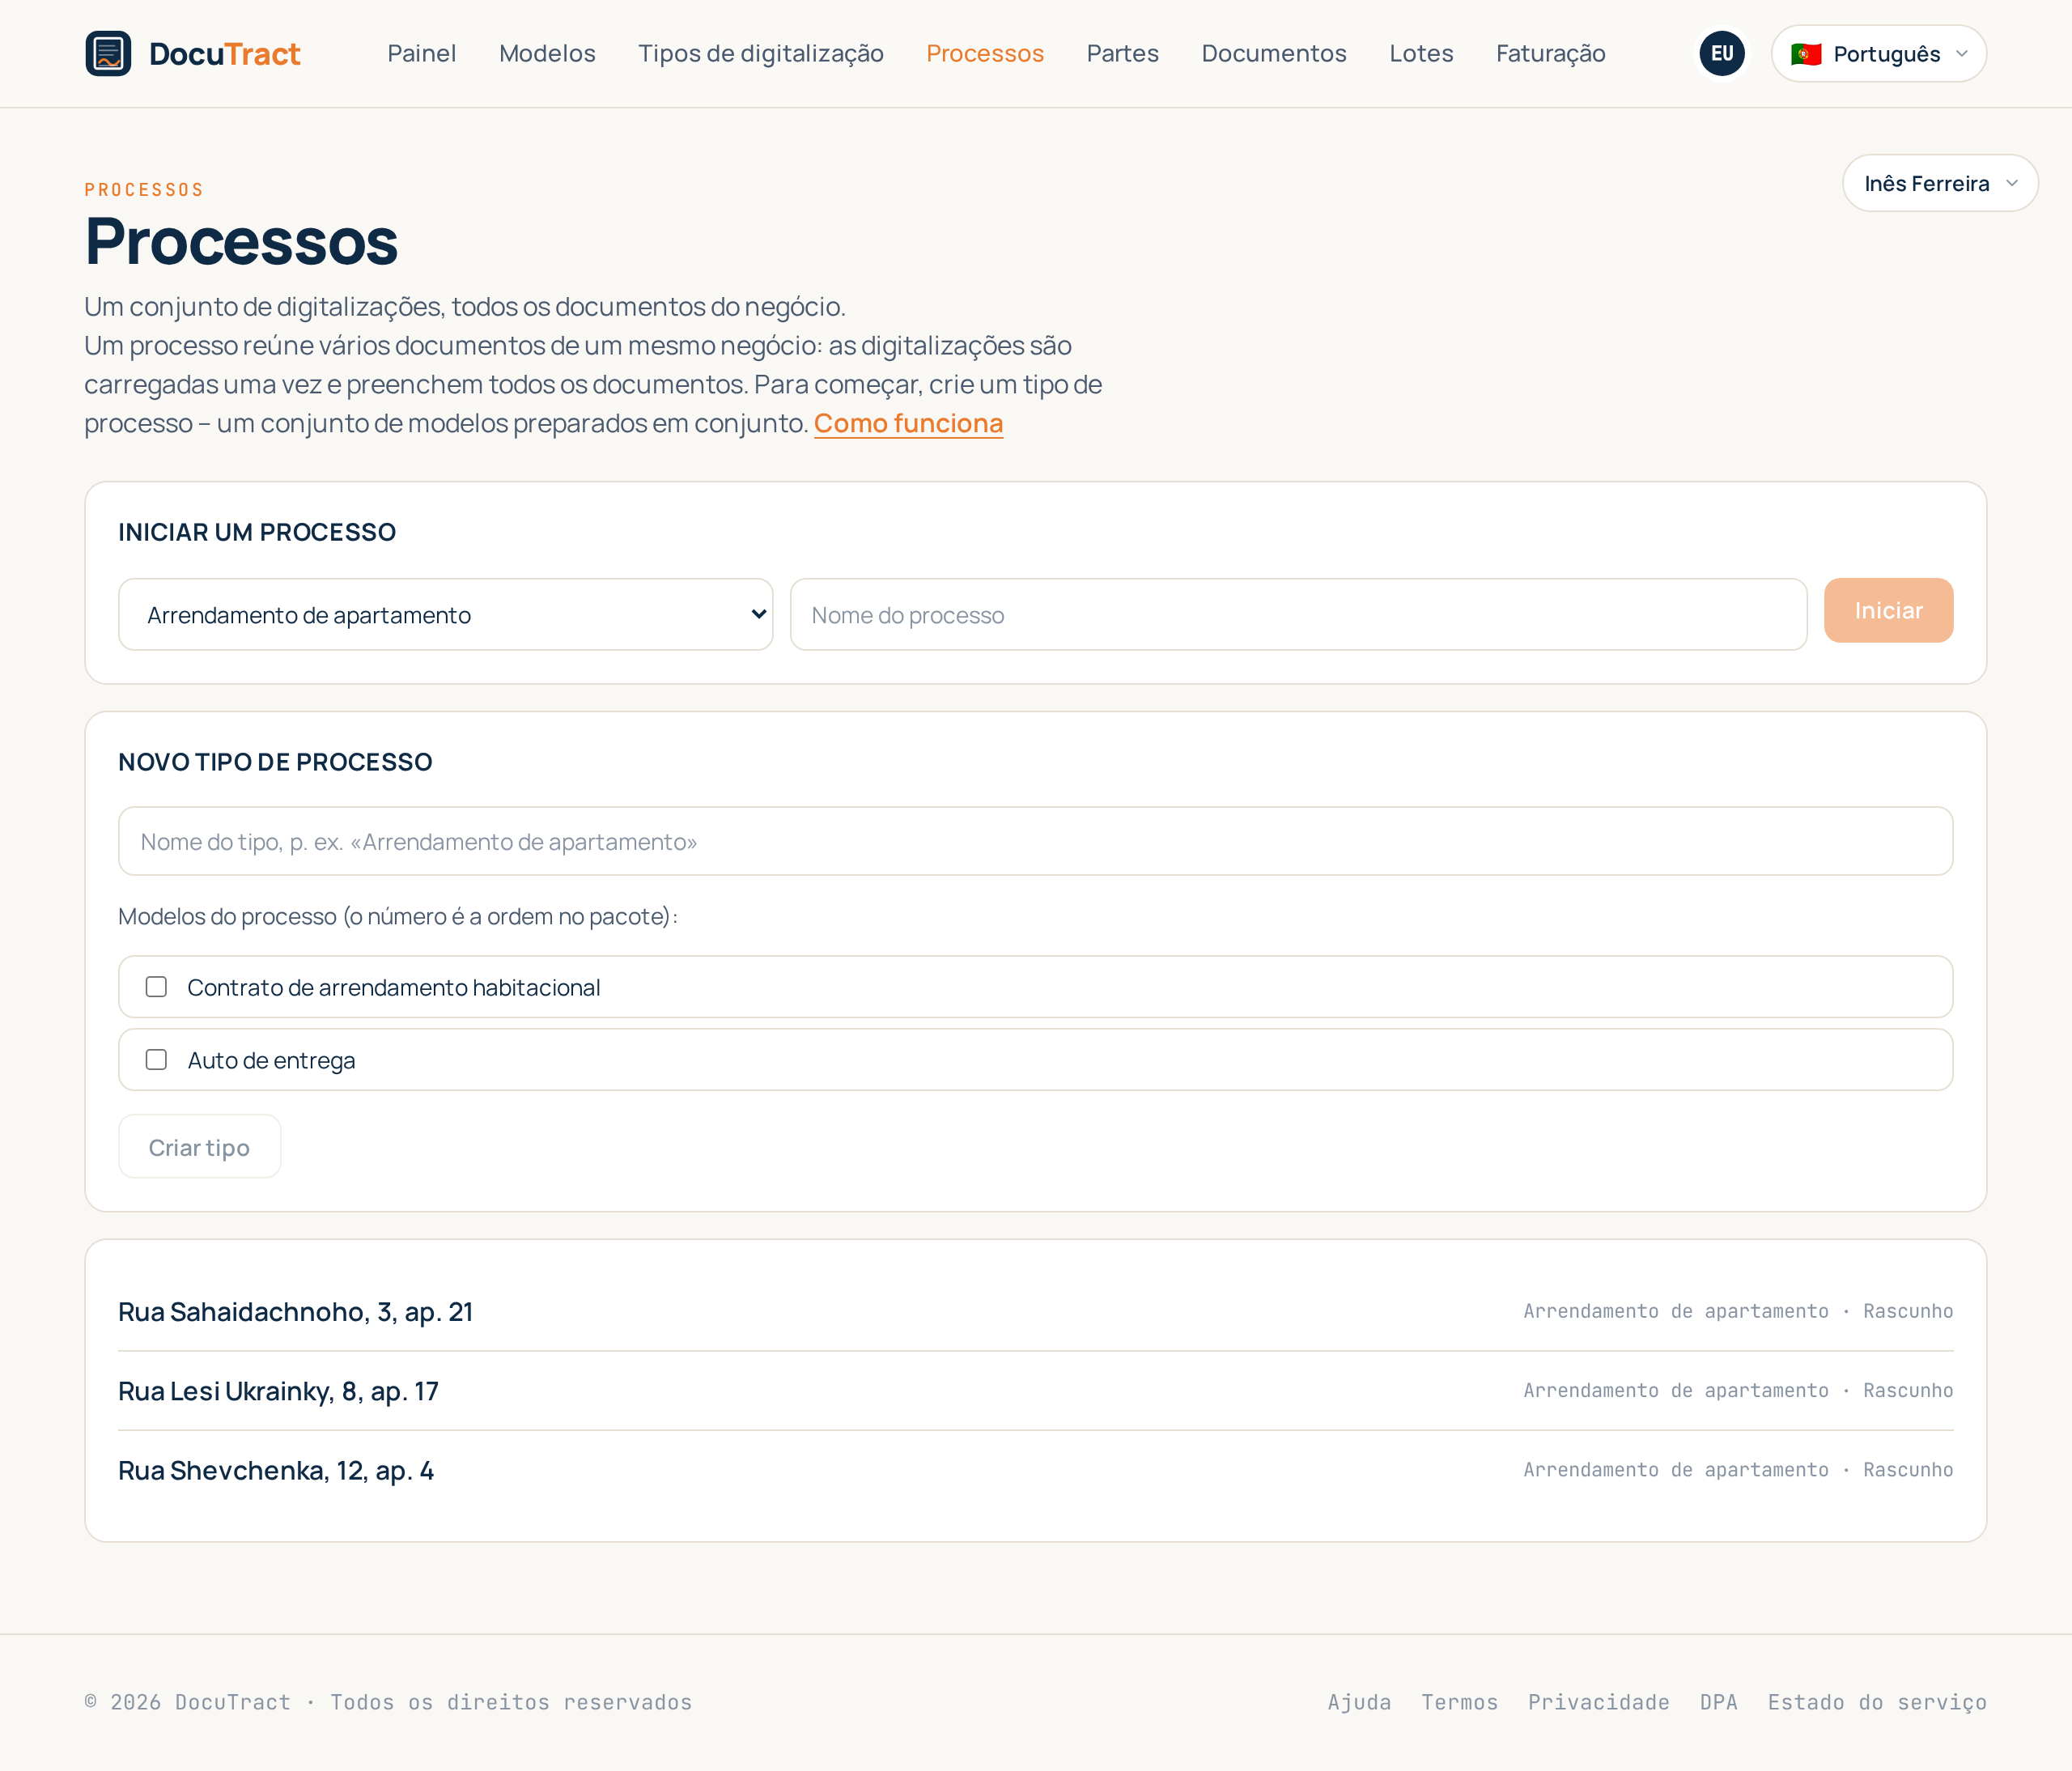This screenshot has width=2072, height=1771.
Task: Open the Estado do serviço footer link
Action: 1877,1702
